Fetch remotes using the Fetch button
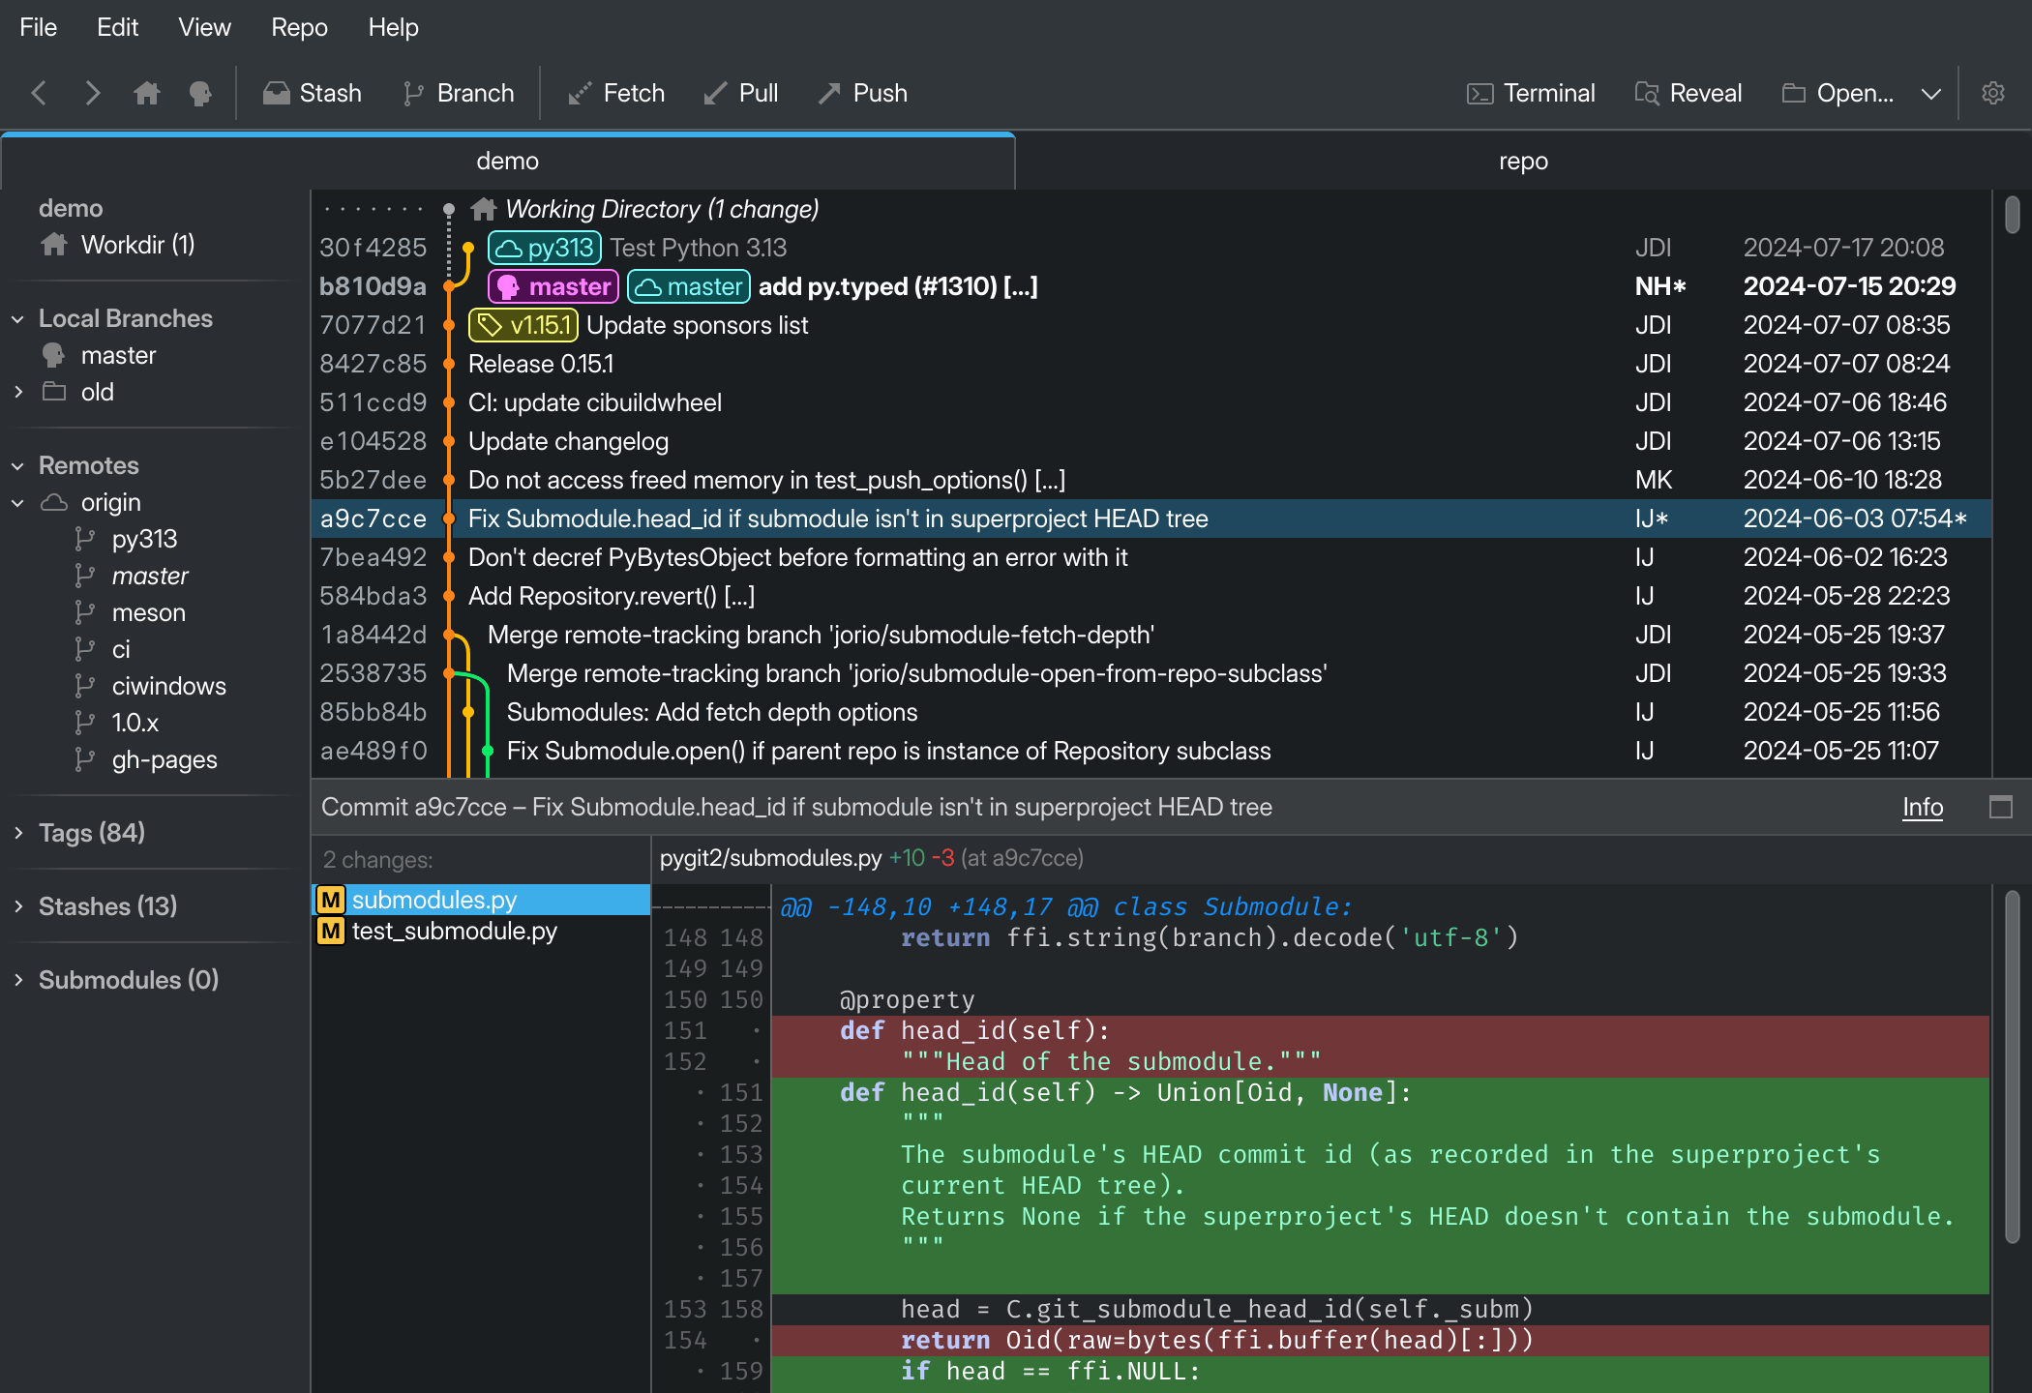This screenshot has width=2032, height=1393. [617, 93]
